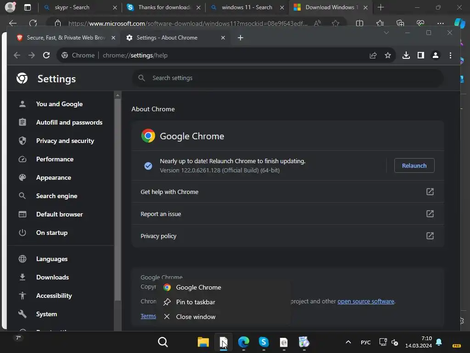Screen dimensions: 470x353
Task: Switch input language РУС indicator
Action: [365, 342]
